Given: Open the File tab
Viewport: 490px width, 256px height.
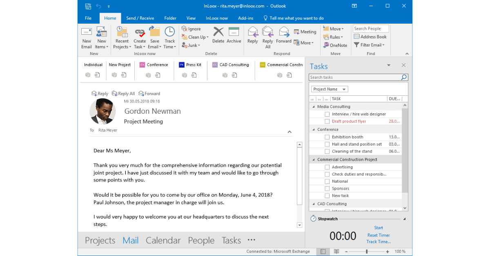Looking at the screenshot, I should [88, 18].
